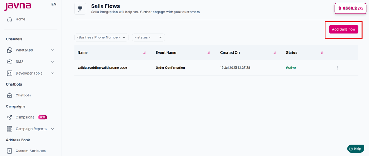Viewport: 369px width, 156px height.
Task: Click the date 15 Jul 2025 12:37:38
Action: (235, 68)
